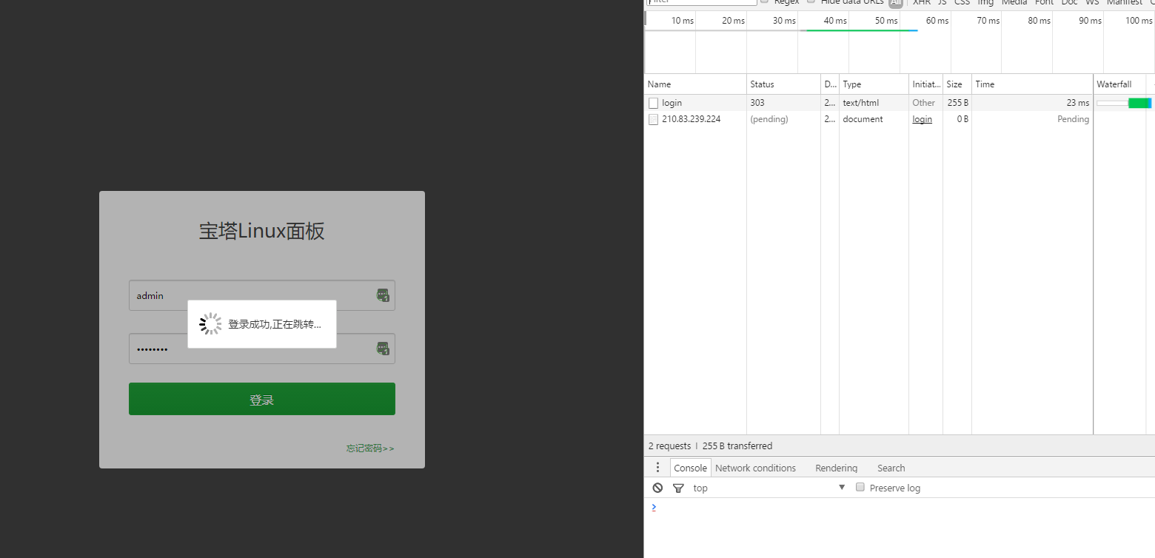Switch to the Console drawer tab
1155x558 pixels.
pos(691,468)
